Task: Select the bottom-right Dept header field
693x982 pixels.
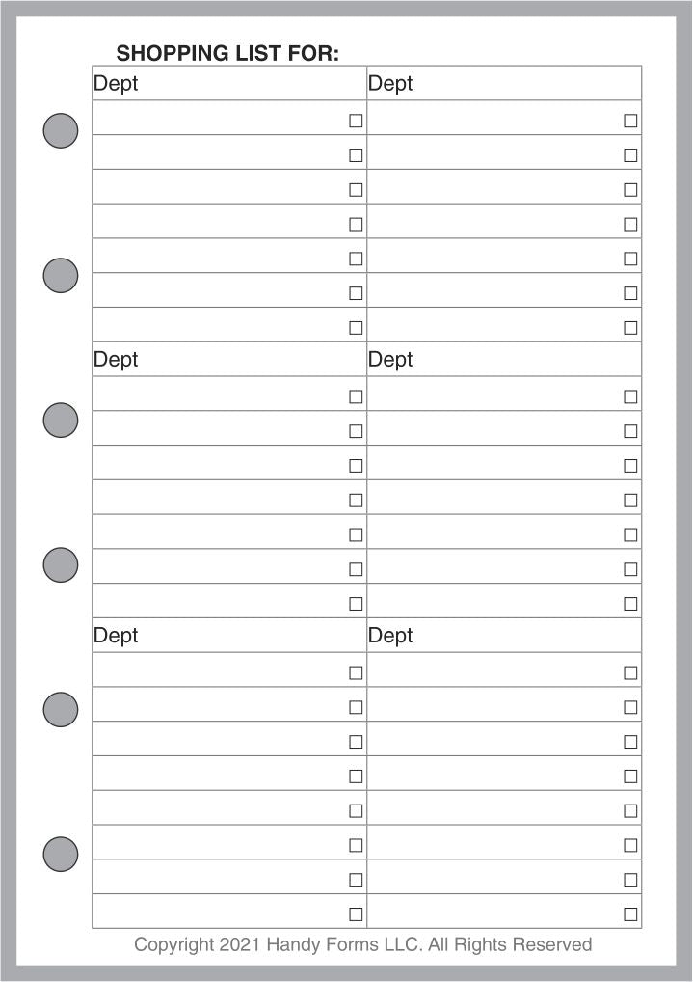Action: [x=504, y=636]
